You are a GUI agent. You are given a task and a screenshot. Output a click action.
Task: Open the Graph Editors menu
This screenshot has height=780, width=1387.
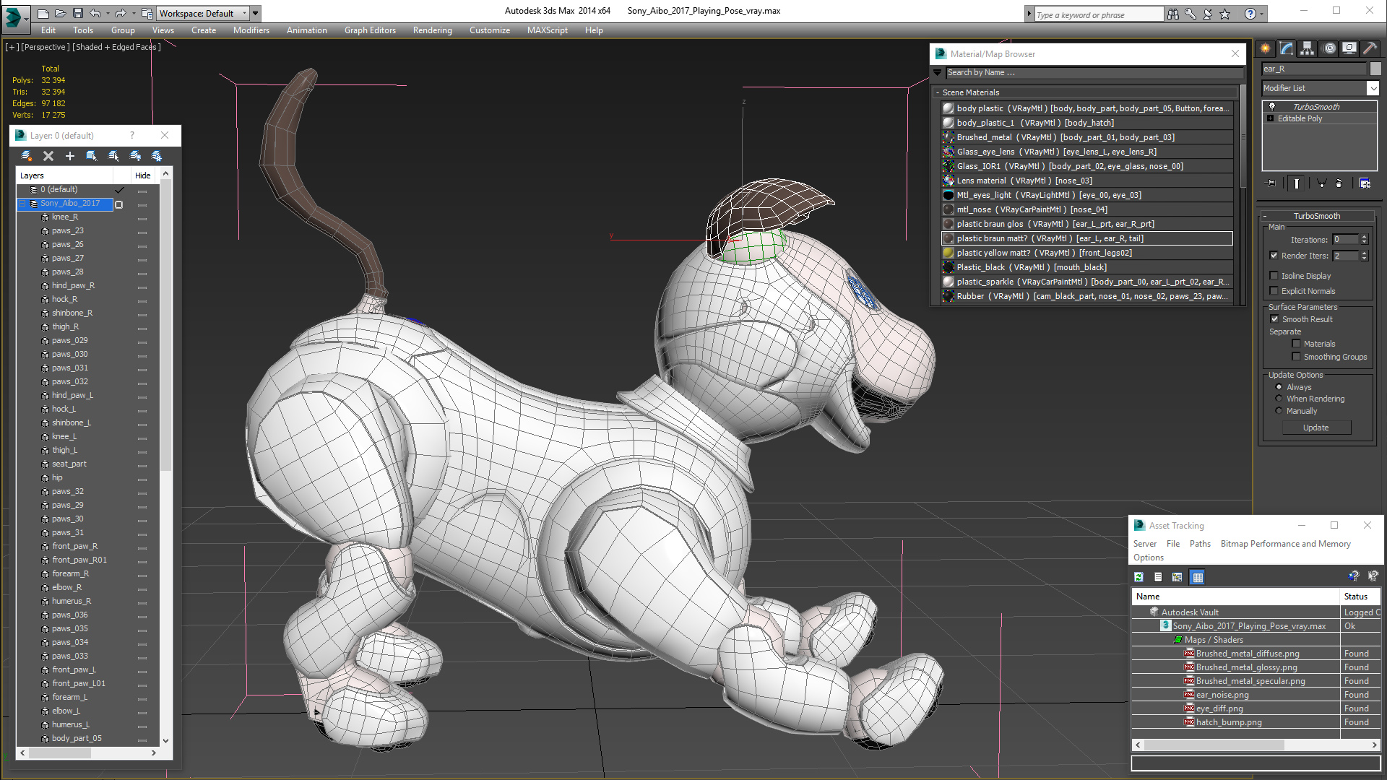click(370, 30)
